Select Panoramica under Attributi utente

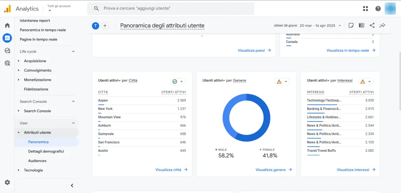pos(38,142)
